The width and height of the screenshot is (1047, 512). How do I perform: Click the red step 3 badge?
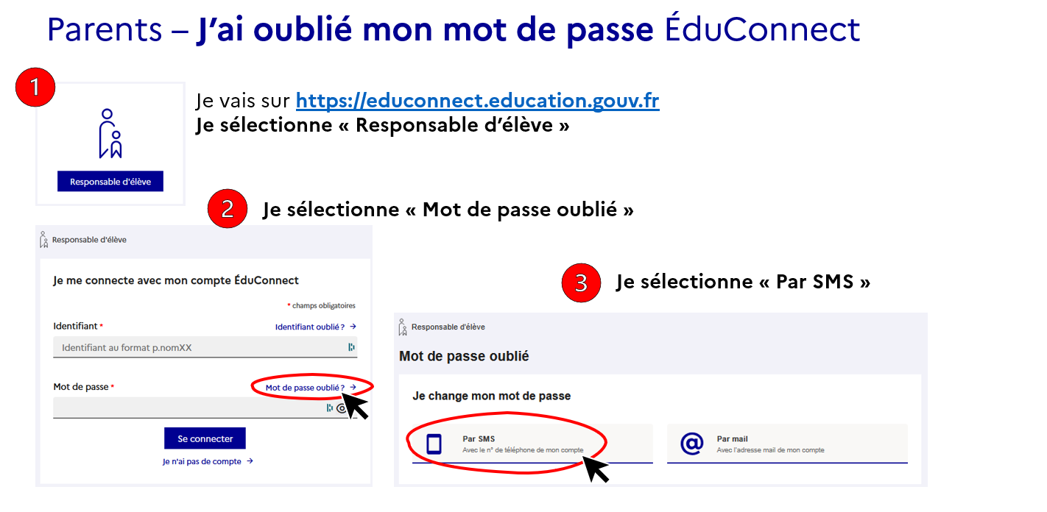click(581, 283)
